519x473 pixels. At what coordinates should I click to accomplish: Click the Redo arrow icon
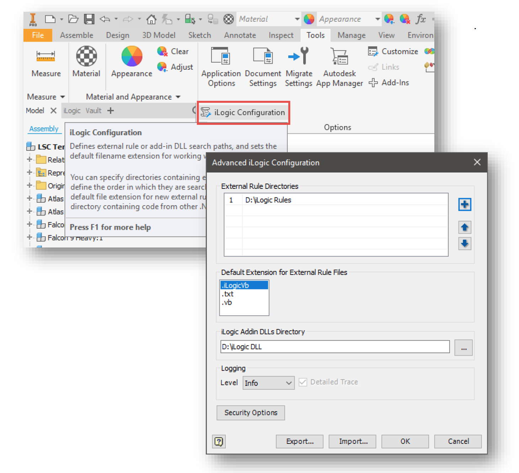click(x=128, y=19)
